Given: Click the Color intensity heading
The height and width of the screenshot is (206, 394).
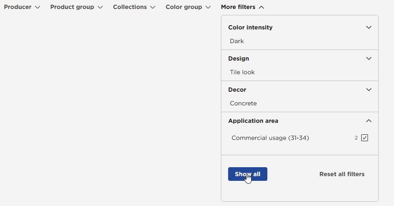Looking at the screenshot, I should pos(250,27).
